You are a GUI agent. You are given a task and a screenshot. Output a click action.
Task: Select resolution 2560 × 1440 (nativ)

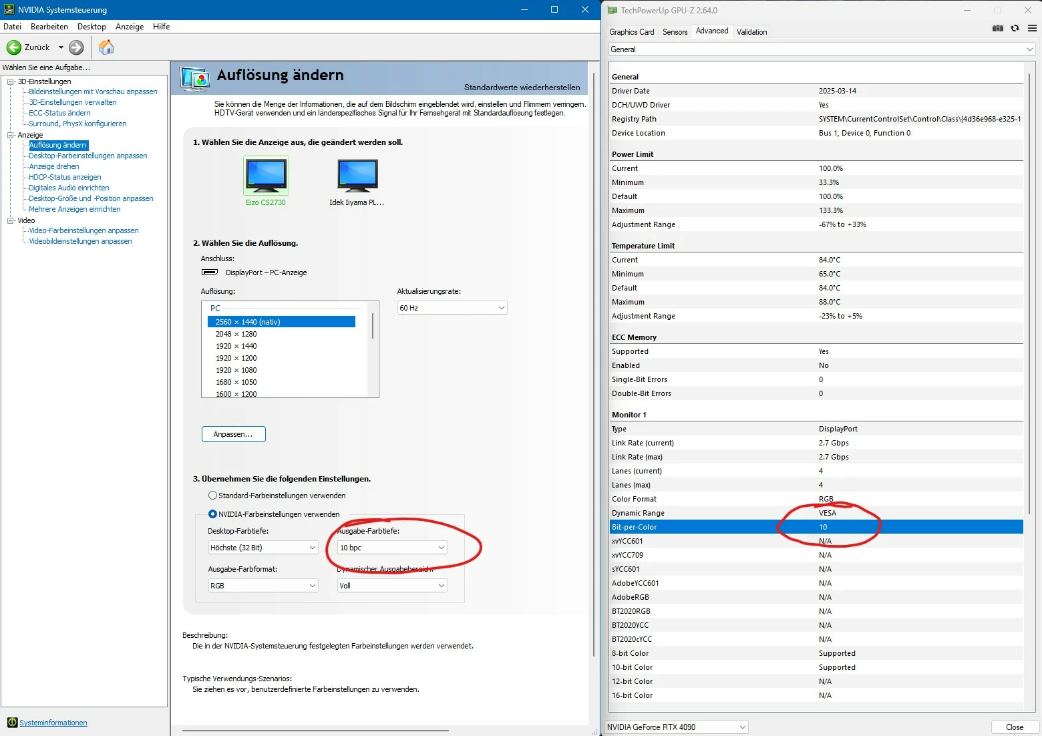click(x=281, y=322)
